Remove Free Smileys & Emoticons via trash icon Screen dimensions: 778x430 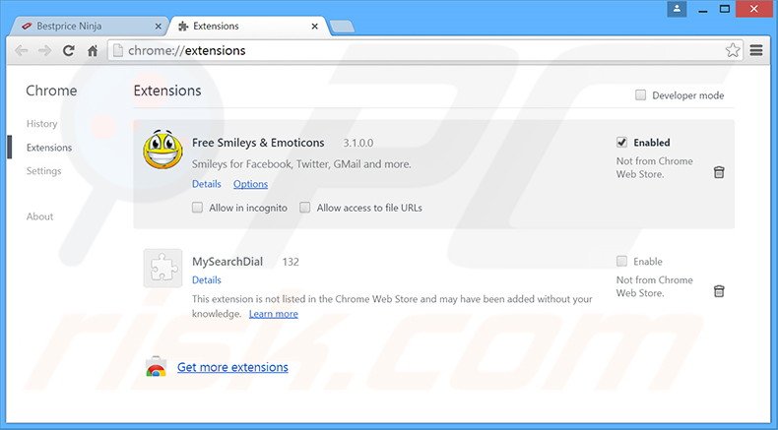pos(719,172)
